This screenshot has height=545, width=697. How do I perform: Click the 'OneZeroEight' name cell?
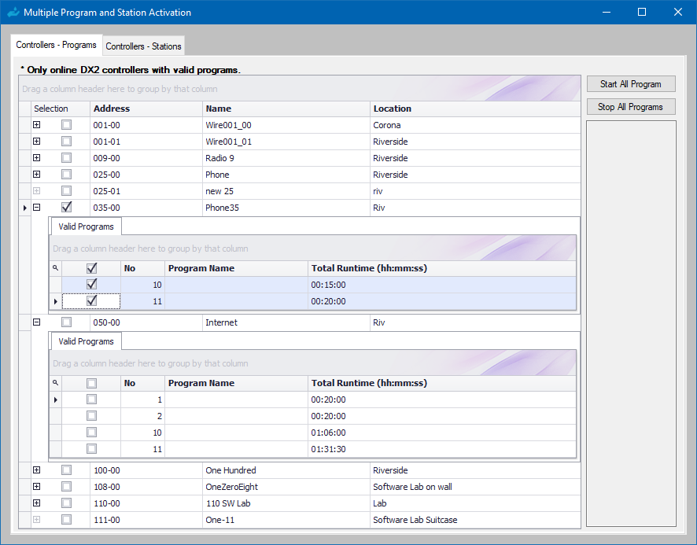click(x=286, y=486)
